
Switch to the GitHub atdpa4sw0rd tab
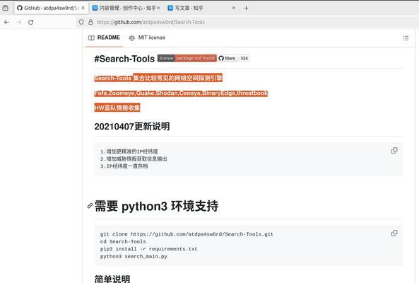pyautogui.click(x=51, y=8)
